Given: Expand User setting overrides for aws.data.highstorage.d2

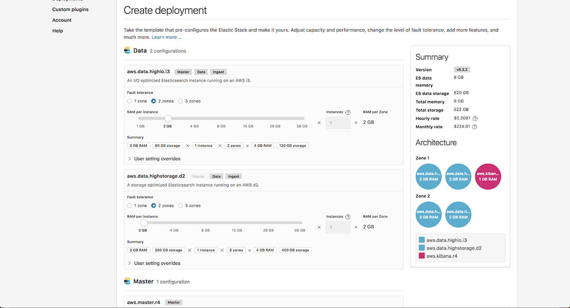Looking at the screenshot, I should click(x=154, y=263).
